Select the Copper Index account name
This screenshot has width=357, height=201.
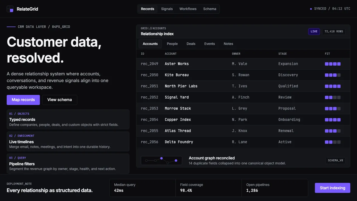point(178,119)
